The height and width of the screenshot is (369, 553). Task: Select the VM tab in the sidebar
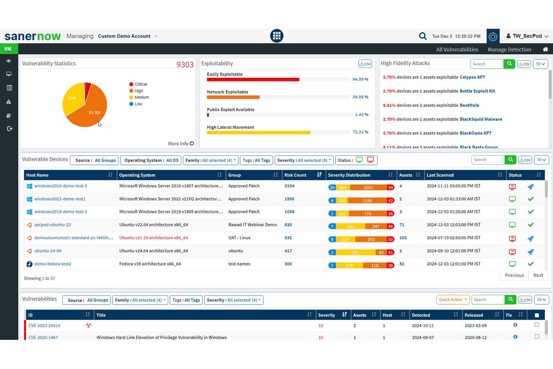tap(9, 49)
